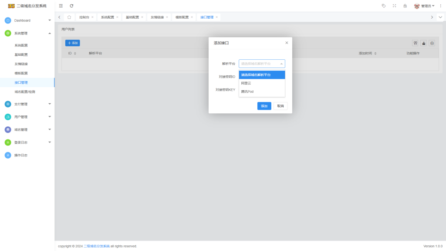Close the 添加接口 dialog with X
Viewport: 446px width, 251px height.
[287, 43]
